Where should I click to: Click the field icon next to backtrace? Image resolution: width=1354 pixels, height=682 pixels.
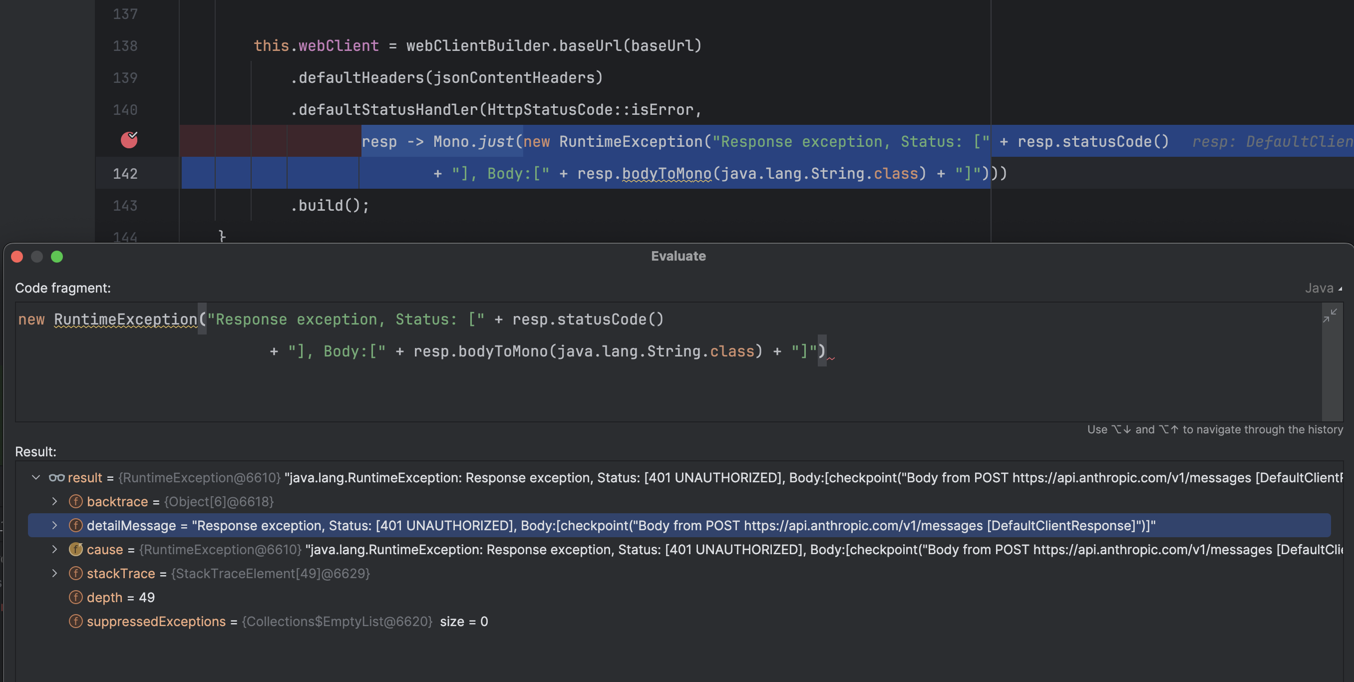[x=76, y=501]
